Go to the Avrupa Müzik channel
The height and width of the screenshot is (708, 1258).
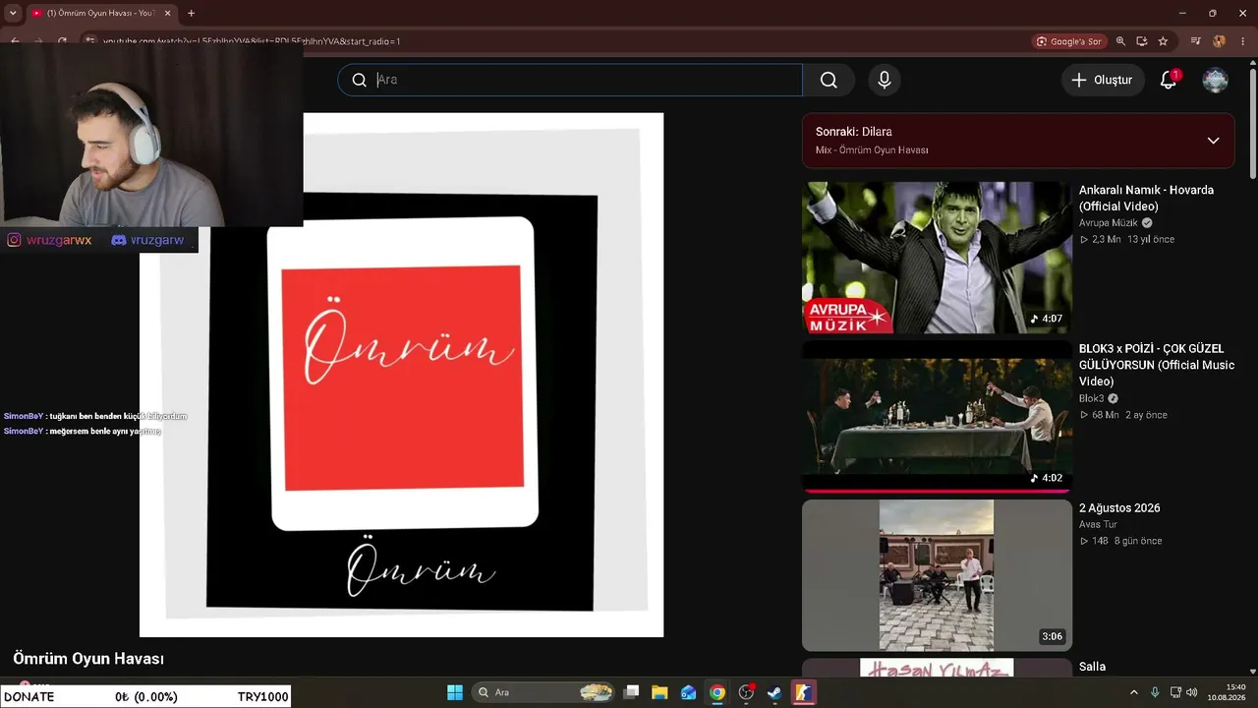coord(1108,223)
